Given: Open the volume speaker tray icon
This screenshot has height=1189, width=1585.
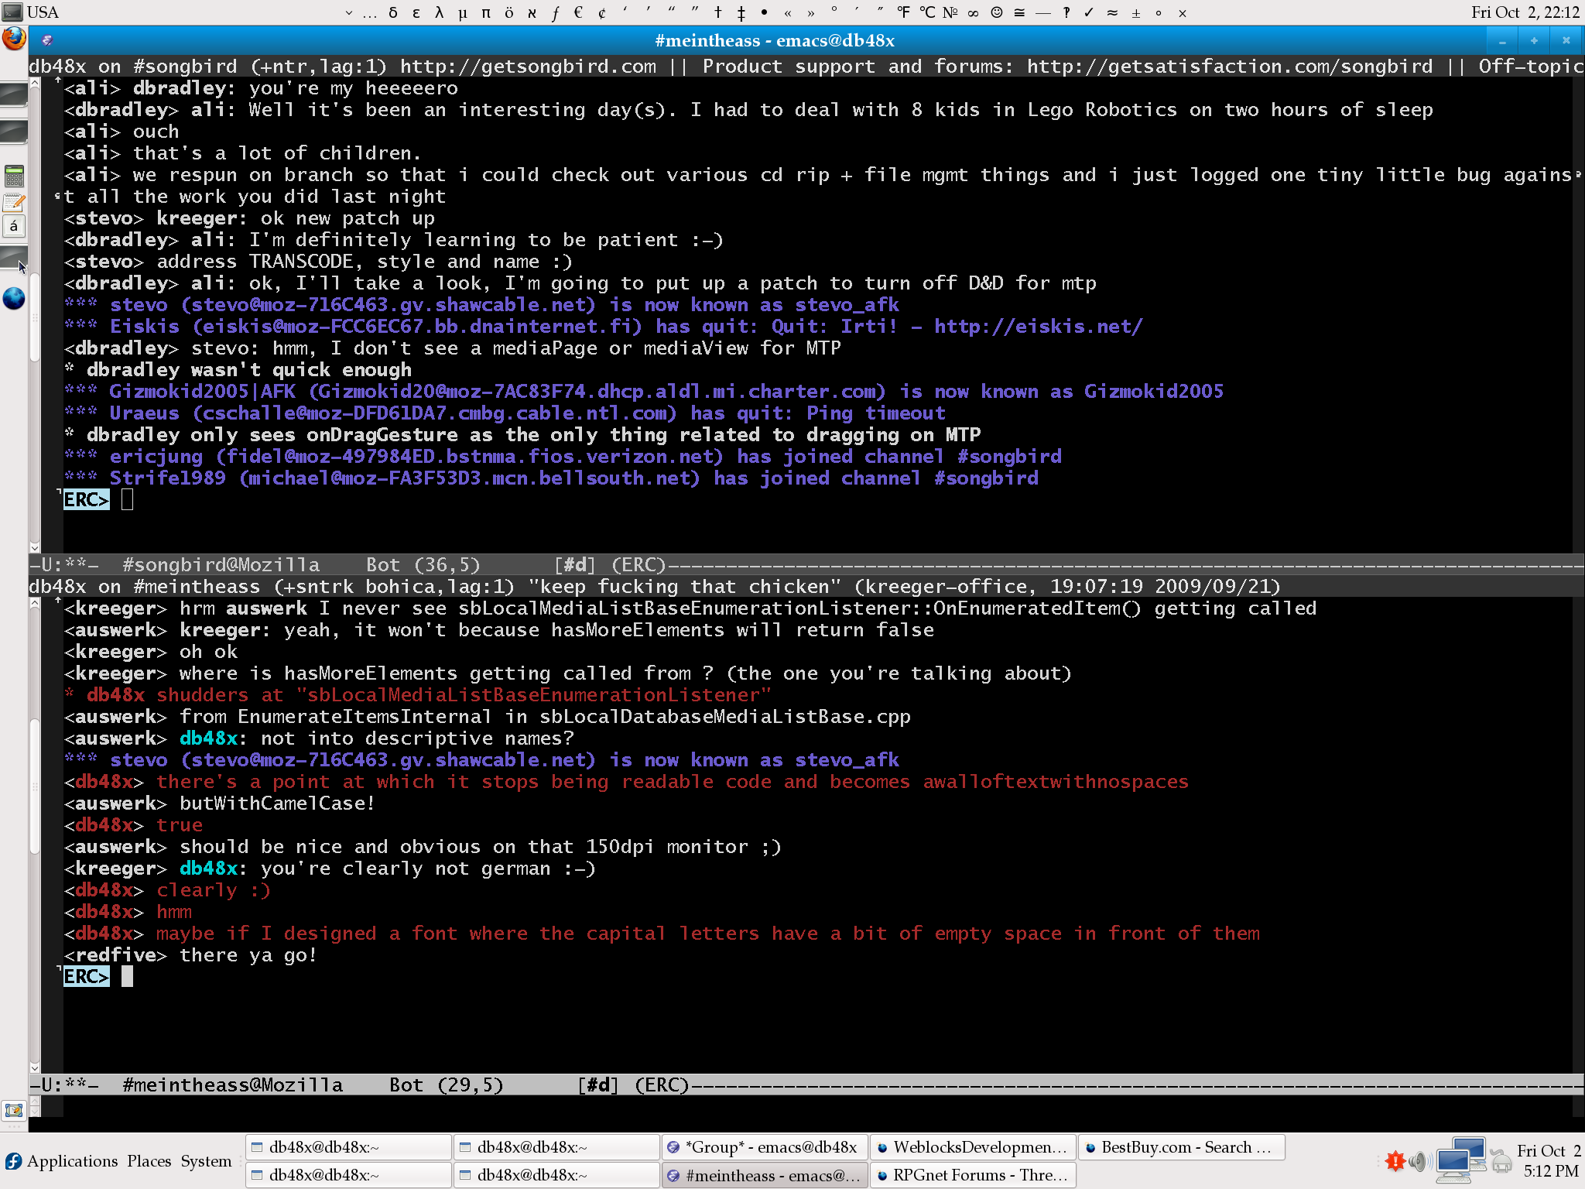Looking at the screenshot, I should pos(1418,1161).
